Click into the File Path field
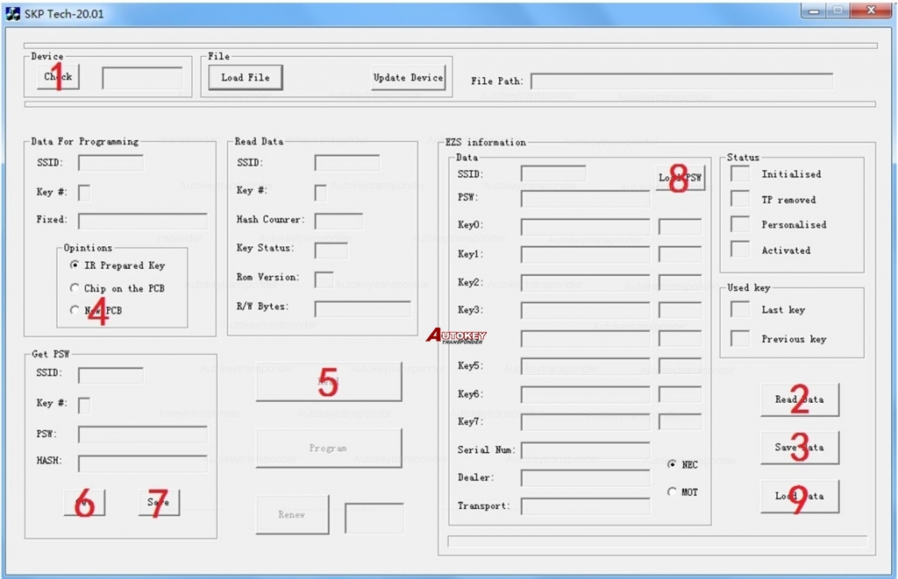Screen dimensions: 898x579 (681, 81)
